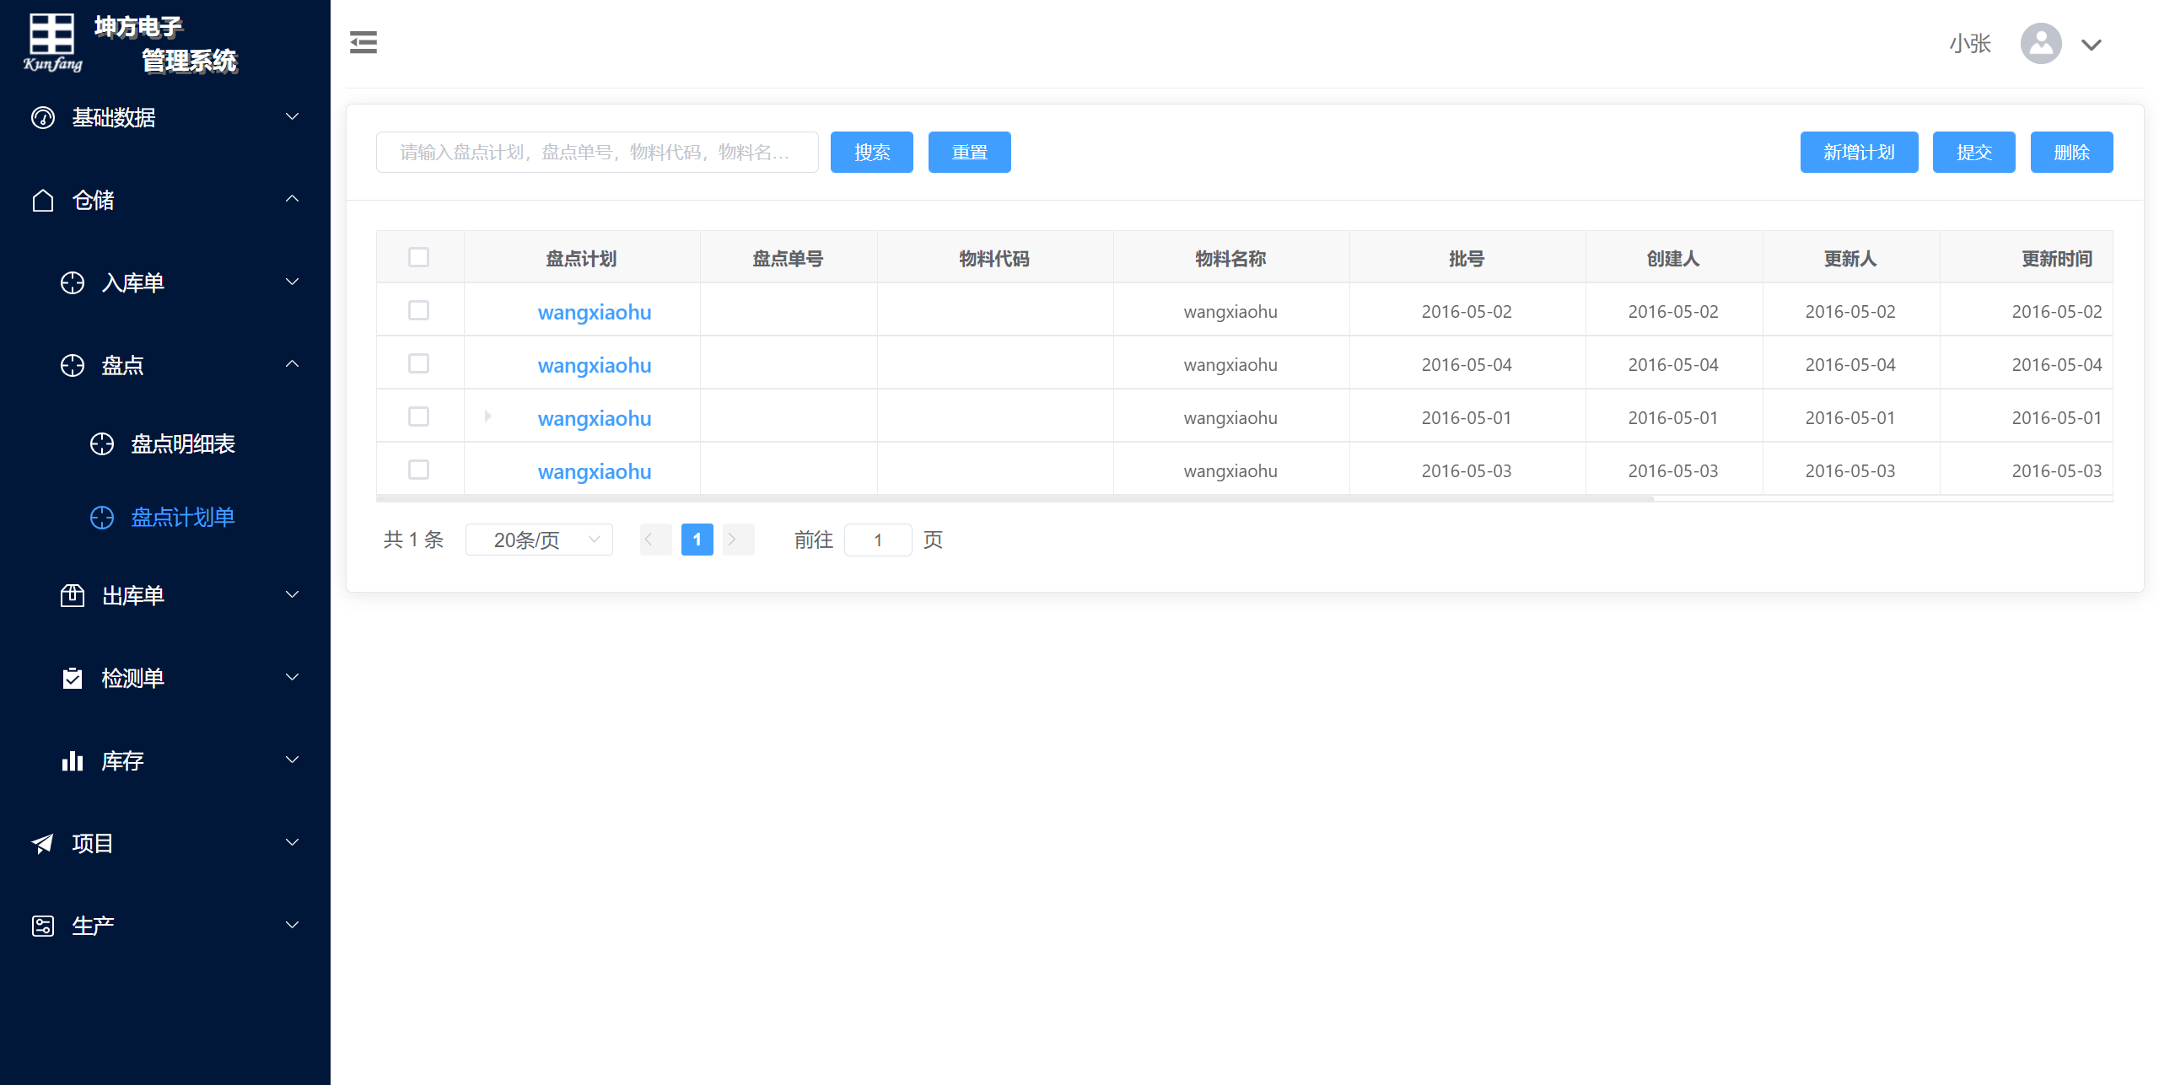Select the 检测单 menu item

165,678
